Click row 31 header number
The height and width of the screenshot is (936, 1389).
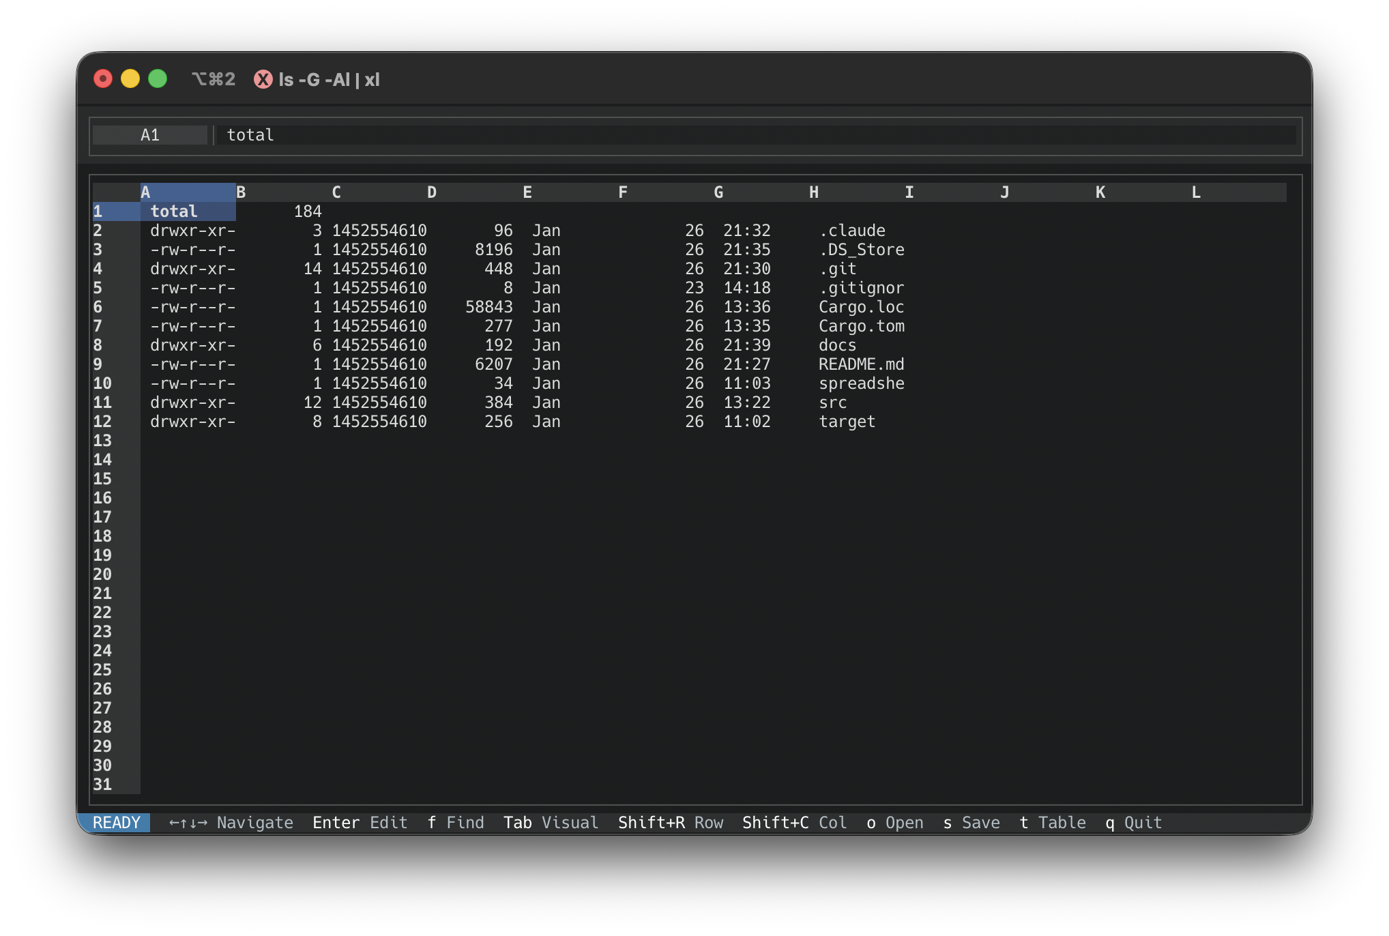point(116,785)
